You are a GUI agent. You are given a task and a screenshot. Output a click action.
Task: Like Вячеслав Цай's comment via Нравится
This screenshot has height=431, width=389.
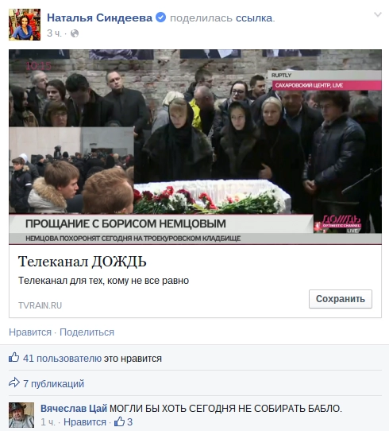85,422
